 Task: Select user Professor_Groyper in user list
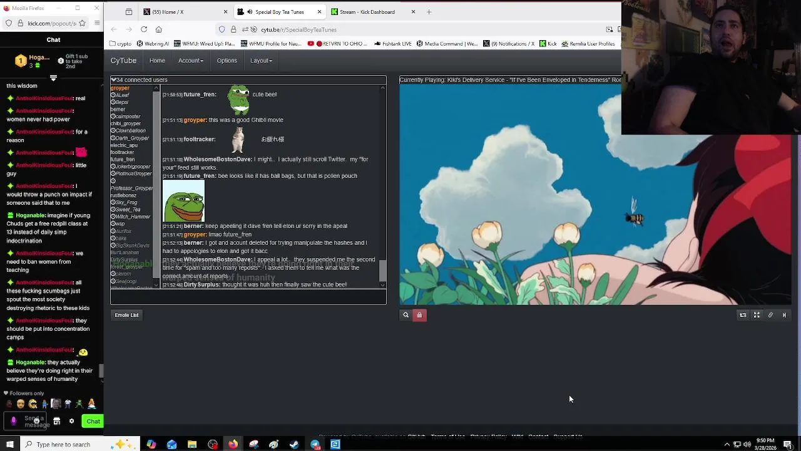(131, 188)
